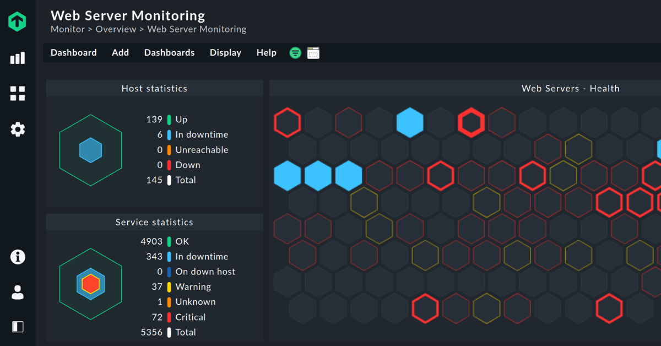Click the dashboard layout edit icon
This screenshot has height=346, width=661.
(x=313, y=53)
